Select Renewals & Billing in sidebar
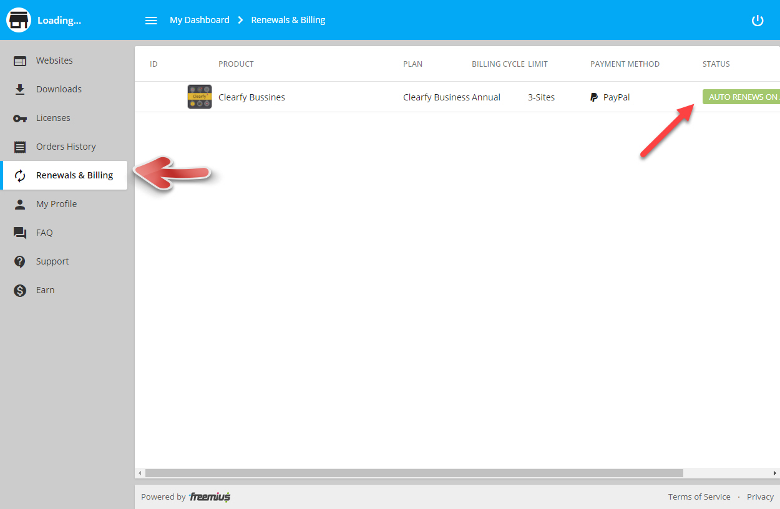Screen dimensions: 780x509 pos(64,175)
